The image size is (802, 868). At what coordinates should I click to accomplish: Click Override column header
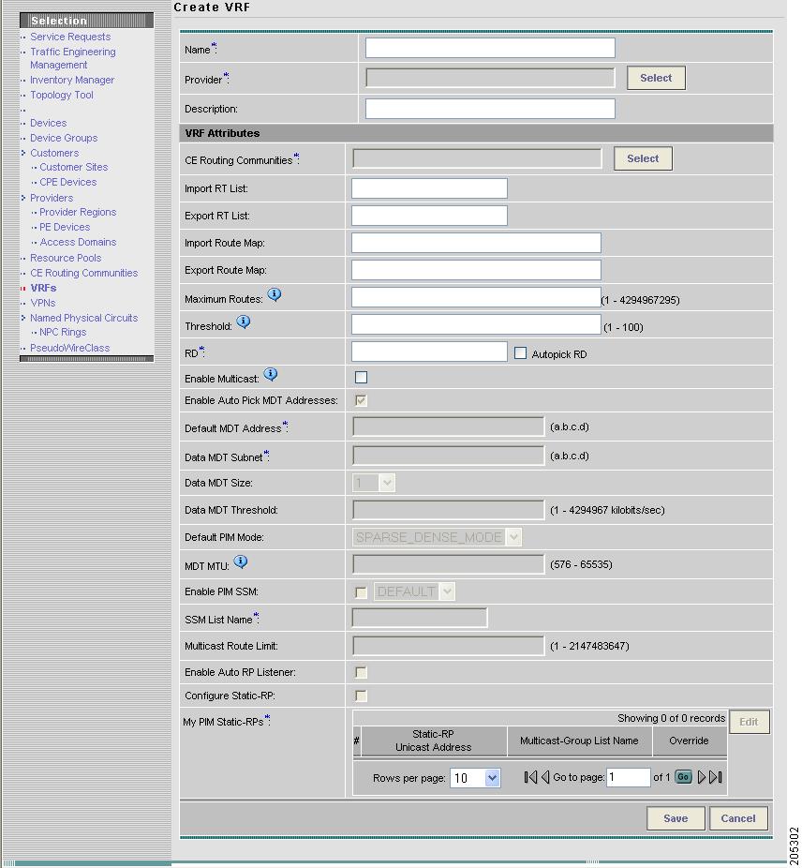689,741
